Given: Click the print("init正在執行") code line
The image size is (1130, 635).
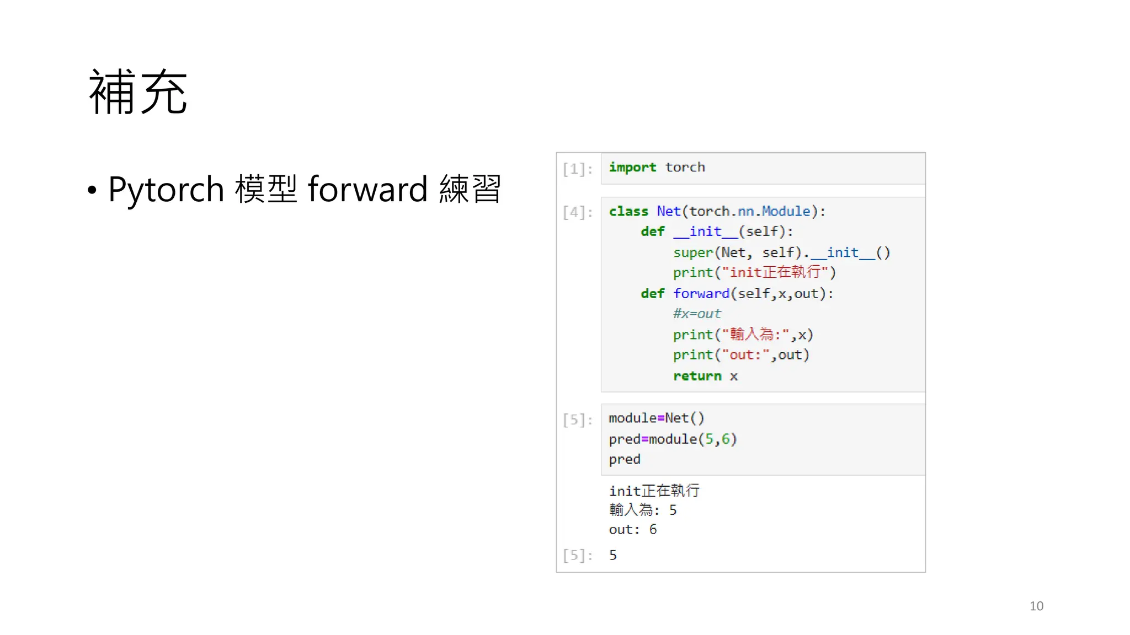Looking at the screenshot, I should 754,272.
